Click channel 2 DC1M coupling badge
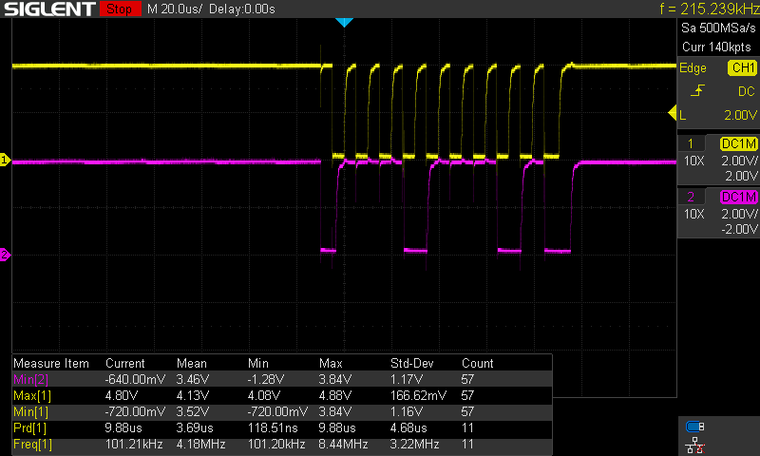 739,197
